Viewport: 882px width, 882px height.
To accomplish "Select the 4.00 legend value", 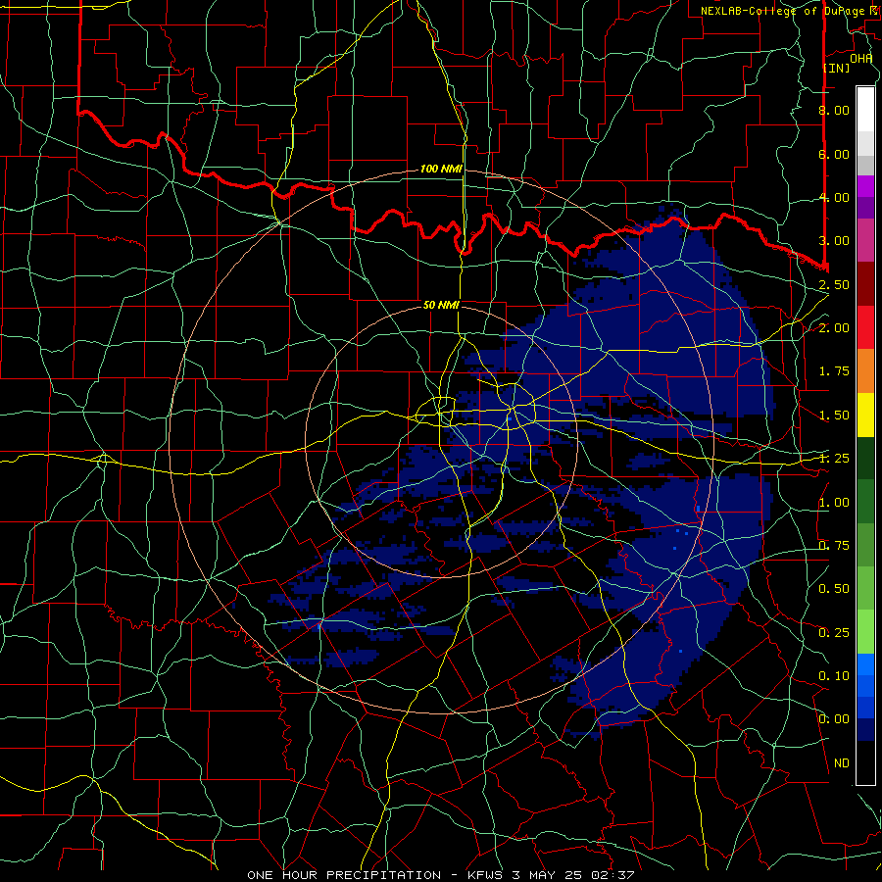I will point(834,197).
